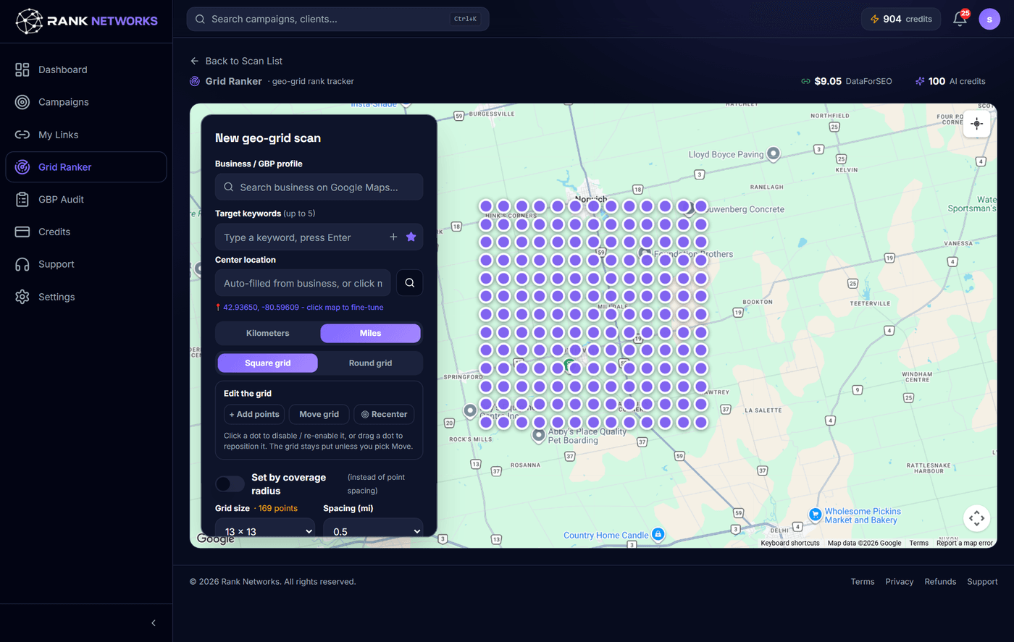Select Round grid shape
This screenshot has width=1014, height=642.
(x=370, y=363)
